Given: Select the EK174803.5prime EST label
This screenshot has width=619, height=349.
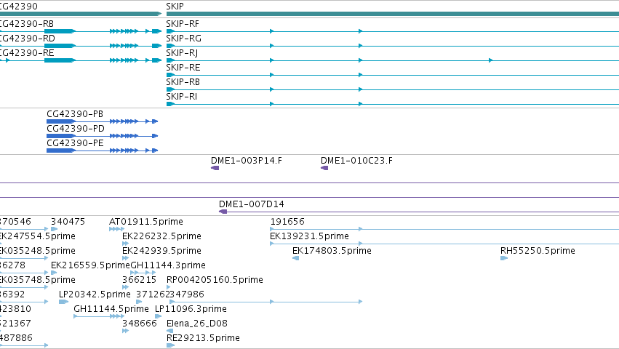Looking at the screenshot, I should click(332, 251).
